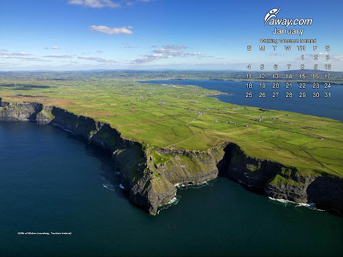Screen dimensions: 343x257
Task: Click the away.com leaping figure logo icon
Action: (271, 16)
